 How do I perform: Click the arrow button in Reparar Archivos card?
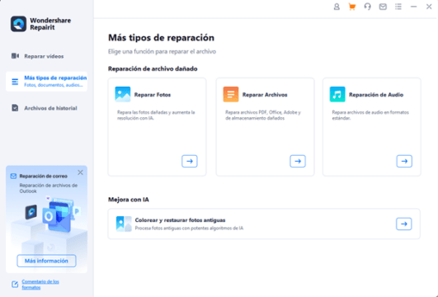pos(298,161)
